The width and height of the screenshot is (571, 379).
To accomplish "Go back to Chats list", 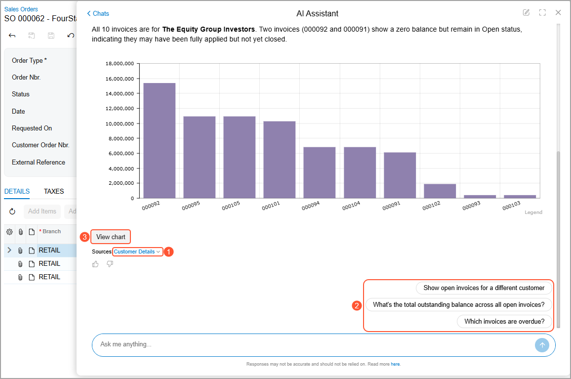I will pyautogui.click(x=98, y=13).
